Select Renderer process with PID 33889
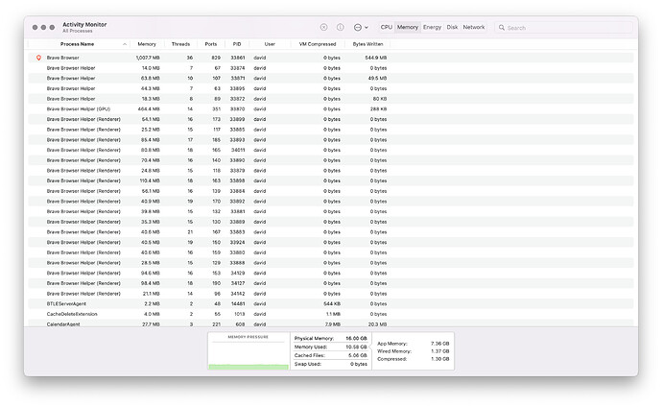The image size is (662, 407). 331,222
